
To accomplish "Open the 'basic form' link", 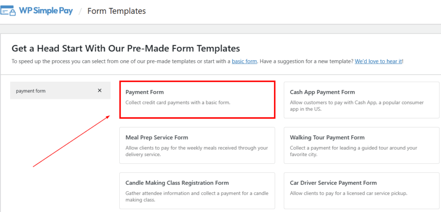I will pos(244,61).
